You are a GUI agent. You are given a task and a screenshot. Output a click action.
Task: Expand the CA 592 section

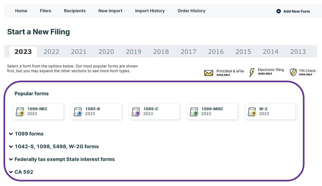pos(24,172)
